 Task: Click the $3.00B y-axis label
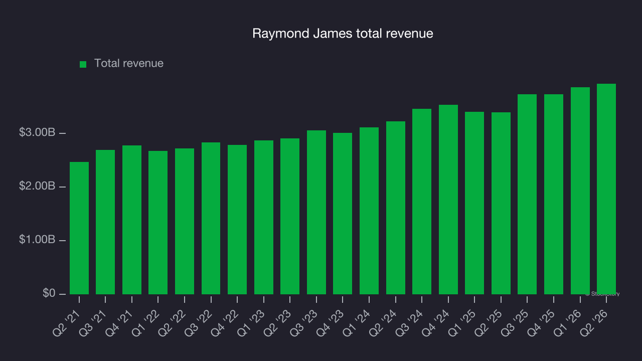(x=37, y=133)
